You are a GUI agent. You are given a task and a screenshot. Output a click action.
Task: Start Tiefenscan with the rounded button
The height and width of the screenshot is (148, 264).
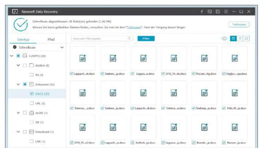click(x=239, y=25)
